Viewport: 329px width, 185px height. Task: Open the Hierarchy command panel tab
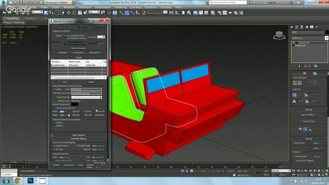tap(302, 27)
